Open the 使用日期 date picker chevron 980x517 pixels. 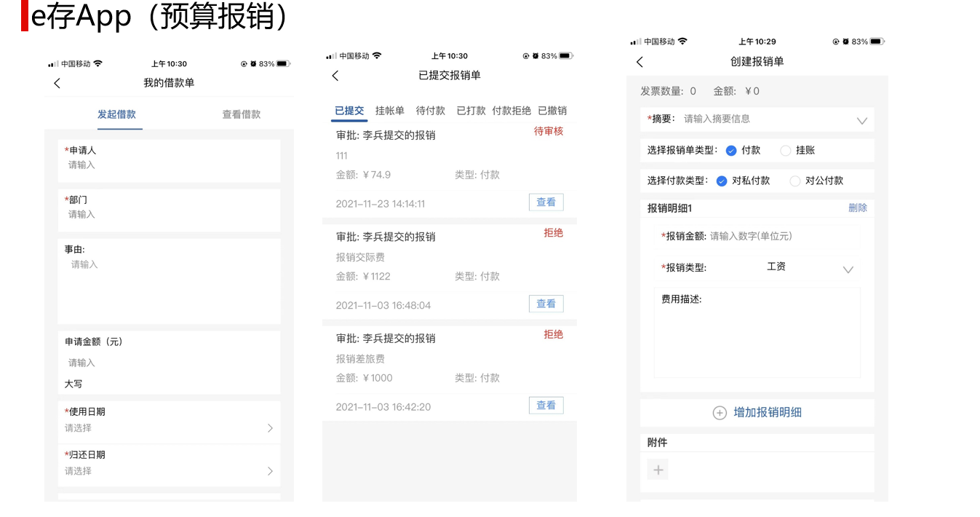coord(270,428)
